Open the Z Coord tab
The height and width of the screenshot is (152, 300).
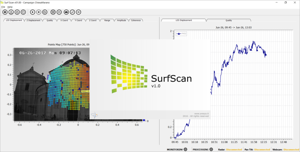click(x=93, y=20)
